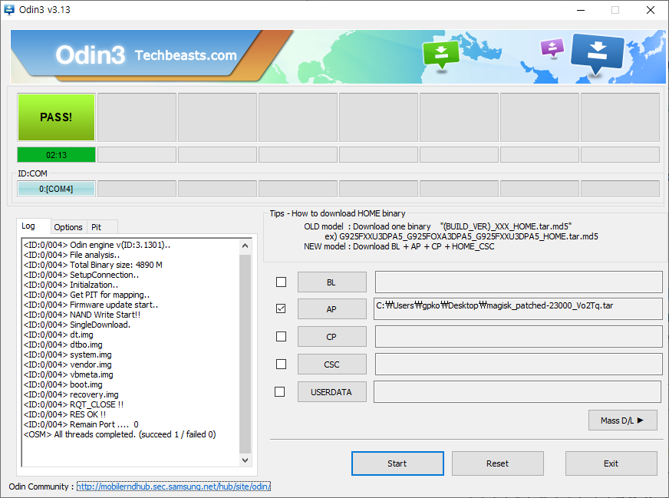Click log line 'RES OK !!'
The height and width of the screenshot is (498, 669).
point(65,414)
